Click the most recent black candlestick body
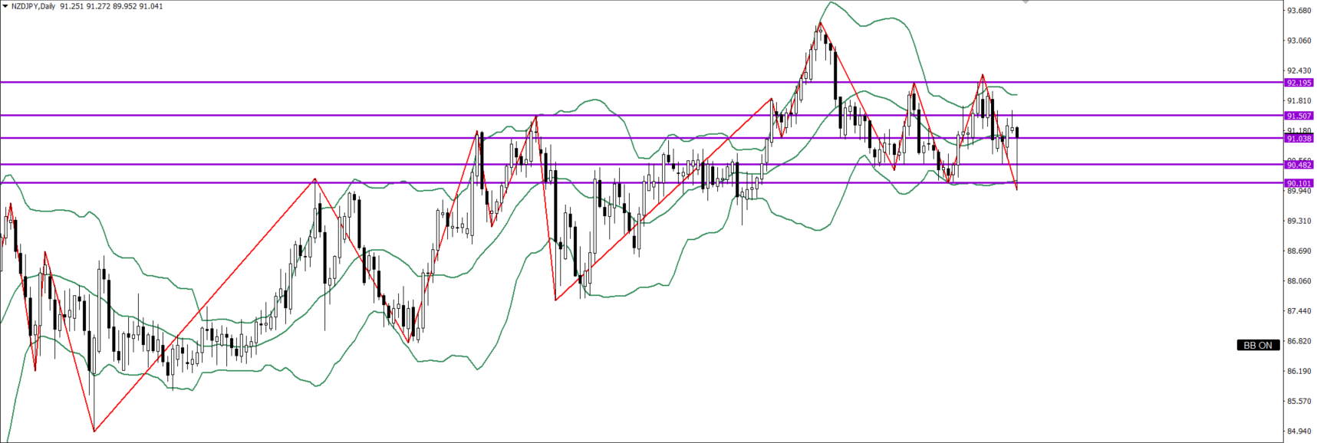This screenshot has height=443, width=1317. [1017, 132]
